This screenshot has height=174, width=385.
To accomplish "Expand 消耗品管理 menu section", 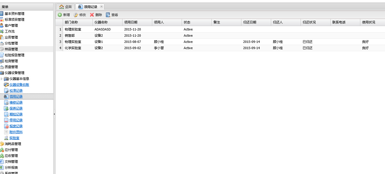I will 13,144.
